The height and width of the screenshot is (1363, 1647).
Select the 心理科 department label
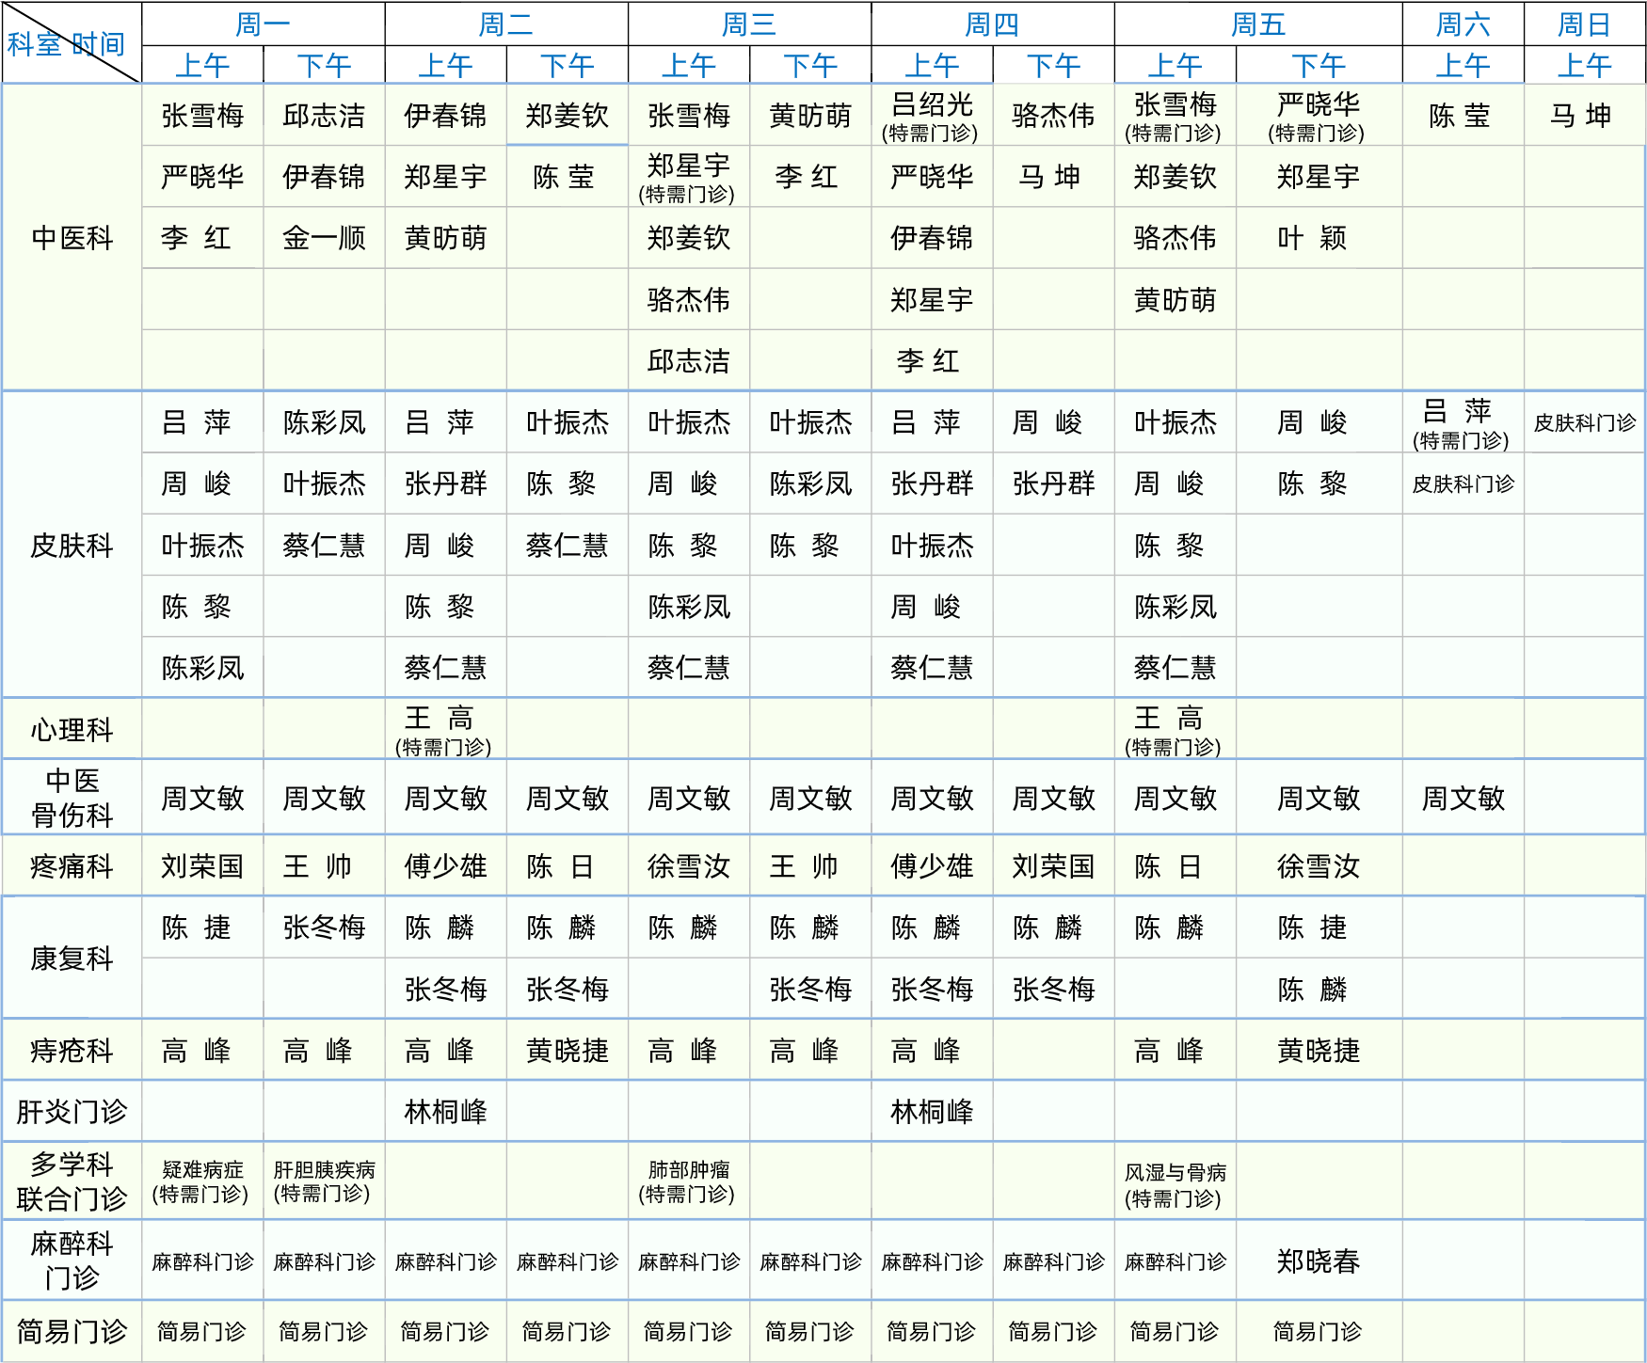(x=72, y=729)
